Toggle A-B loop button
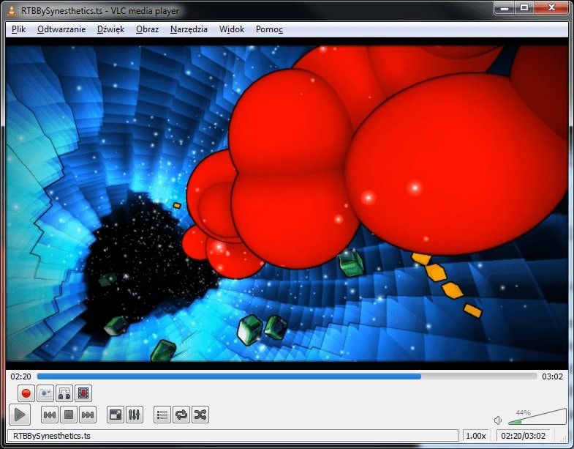The height and width of the screenshot is (449, 574). click(64, 393)
